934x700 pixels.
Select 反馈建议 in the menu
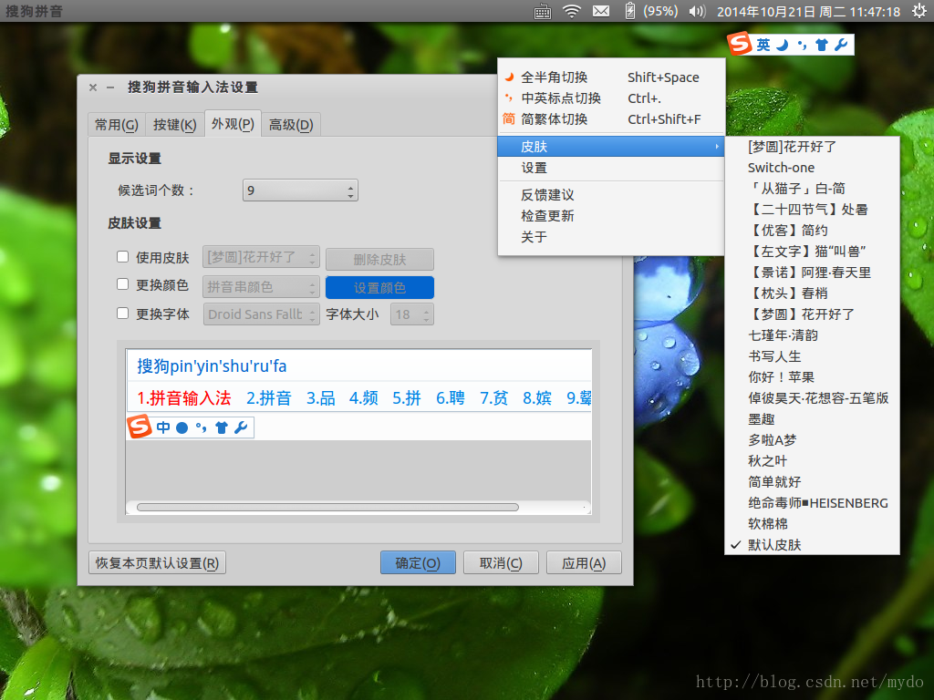tap(610, 195)
